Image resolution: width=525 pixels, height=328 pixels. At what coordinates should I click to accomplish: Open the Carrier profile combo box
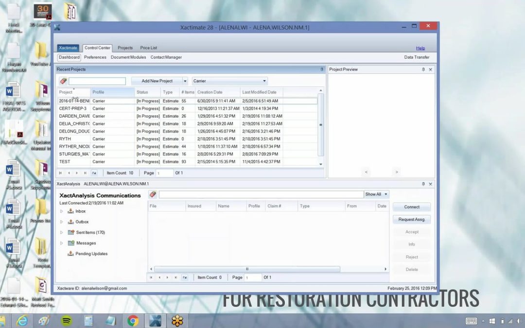click(x=229, y=81)
